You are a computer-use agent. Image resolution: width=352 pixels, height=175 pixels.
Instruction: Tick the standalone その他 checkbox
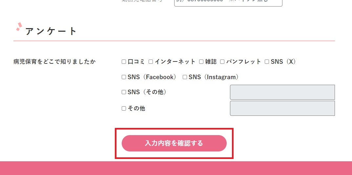coord(124,108)
